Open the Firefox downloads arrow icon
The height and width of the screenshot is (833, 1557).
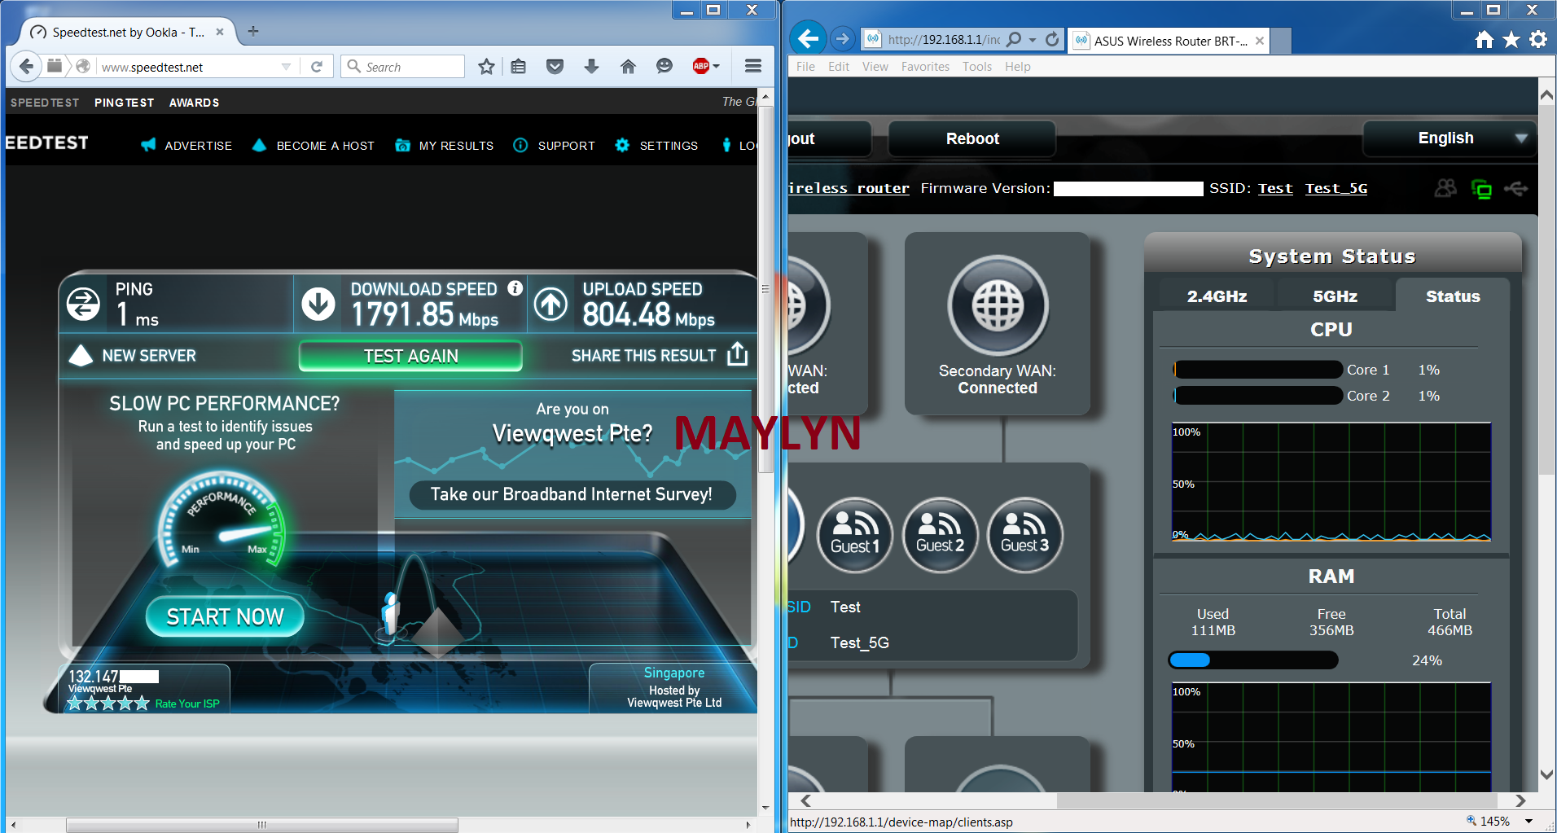point(591,67)
